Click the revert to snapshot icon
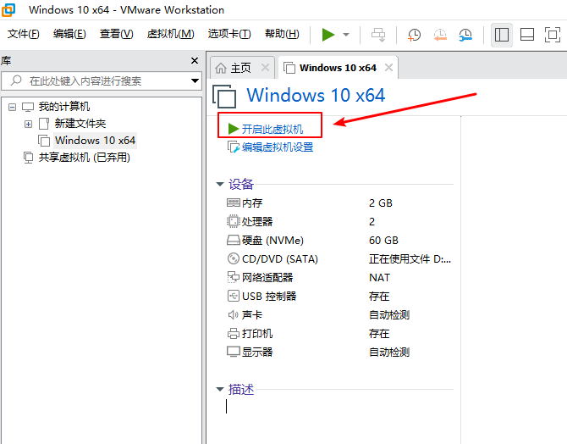 [440, 35]
